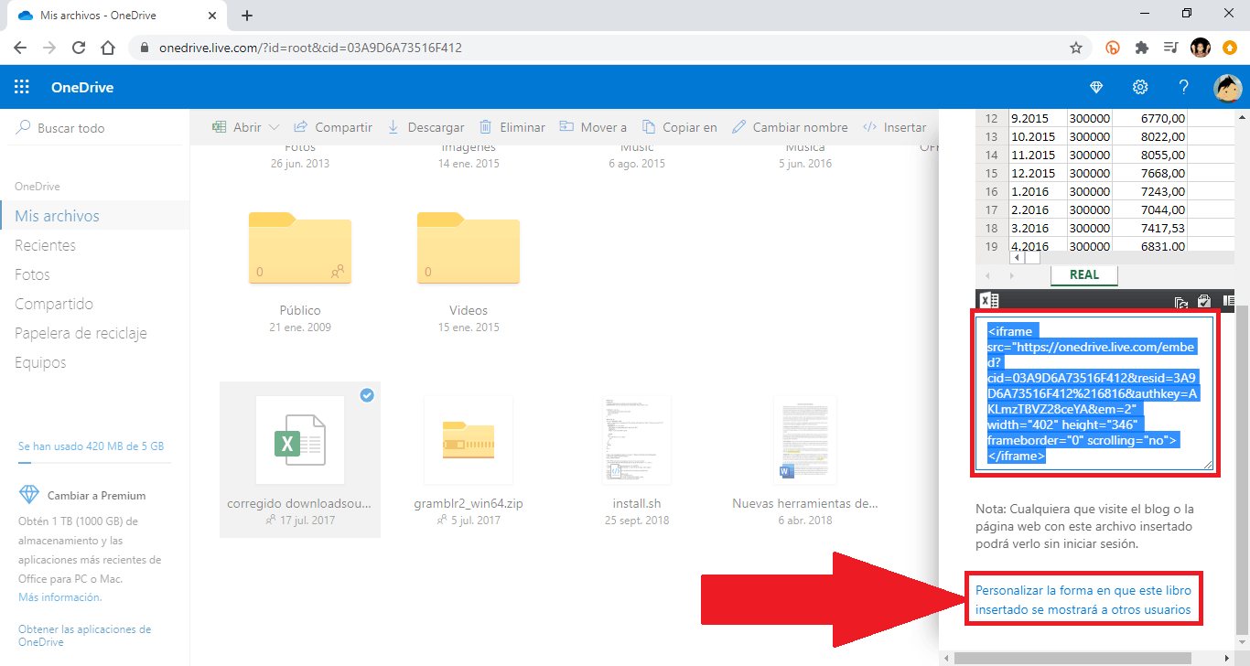Click the refresh data icon in preview bar
This screenshot has width=1250, height=666.
click(1181, 302)
